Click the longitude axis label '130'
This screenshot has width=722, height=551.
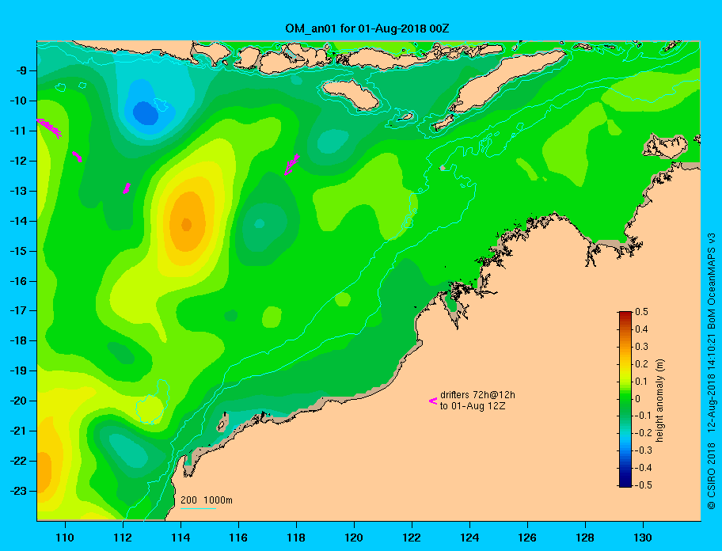643,538
